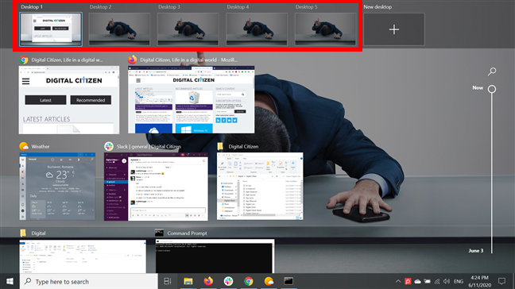The width and height of the screenshot is (515, 289).
Task: Launch Firefox from the taskbar
Action: (208, 281)
